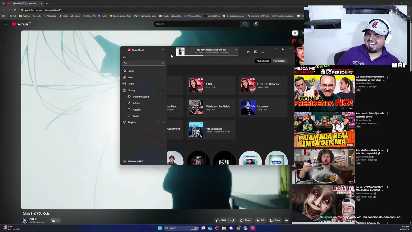Open YouTube guide hamburger menu

pyautogui.click(x=5, y=24)
